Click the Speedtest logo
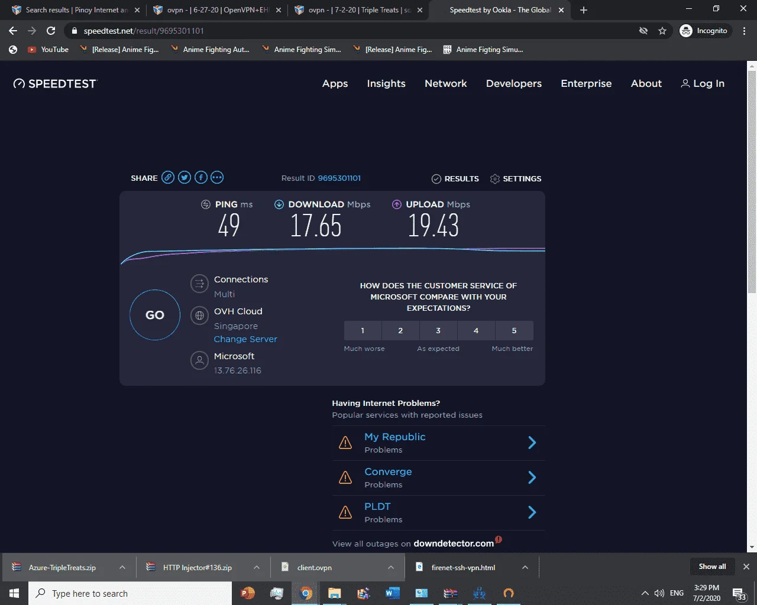 coord(55,84)
